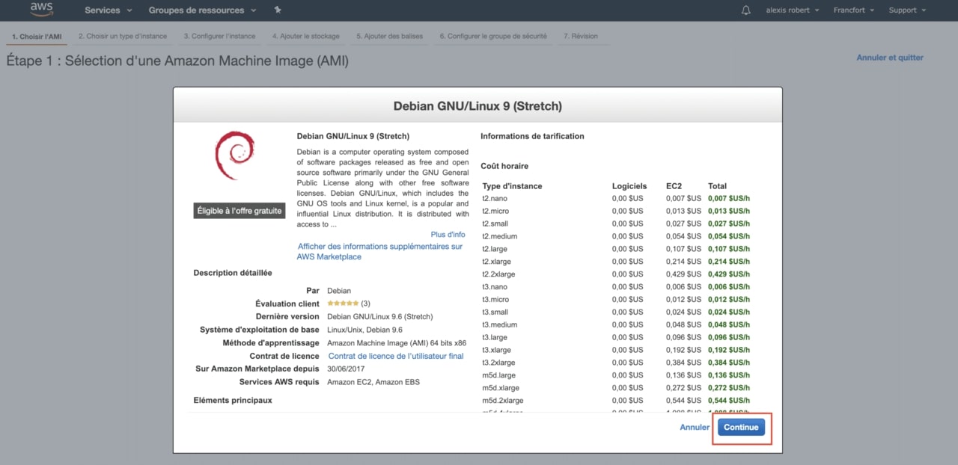Click the Total column header
958x465 pixels.
pyautogui.click(x=717, y=186)
